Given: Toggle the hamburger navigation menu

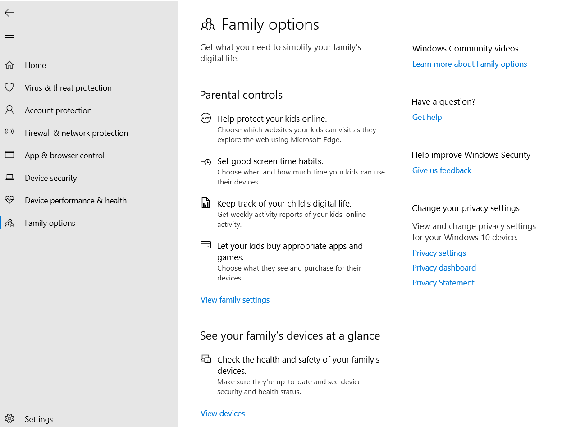Looking at the screenshot, I should [x=9, y=37].
